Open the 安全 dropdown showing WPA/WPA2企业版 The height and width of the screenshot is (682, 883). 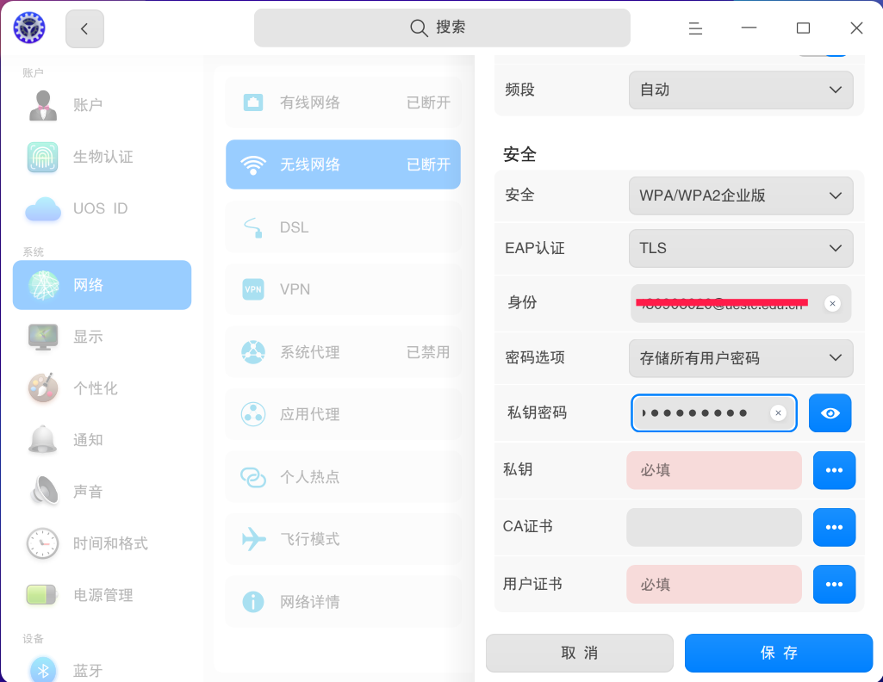(x=741, y=195)
